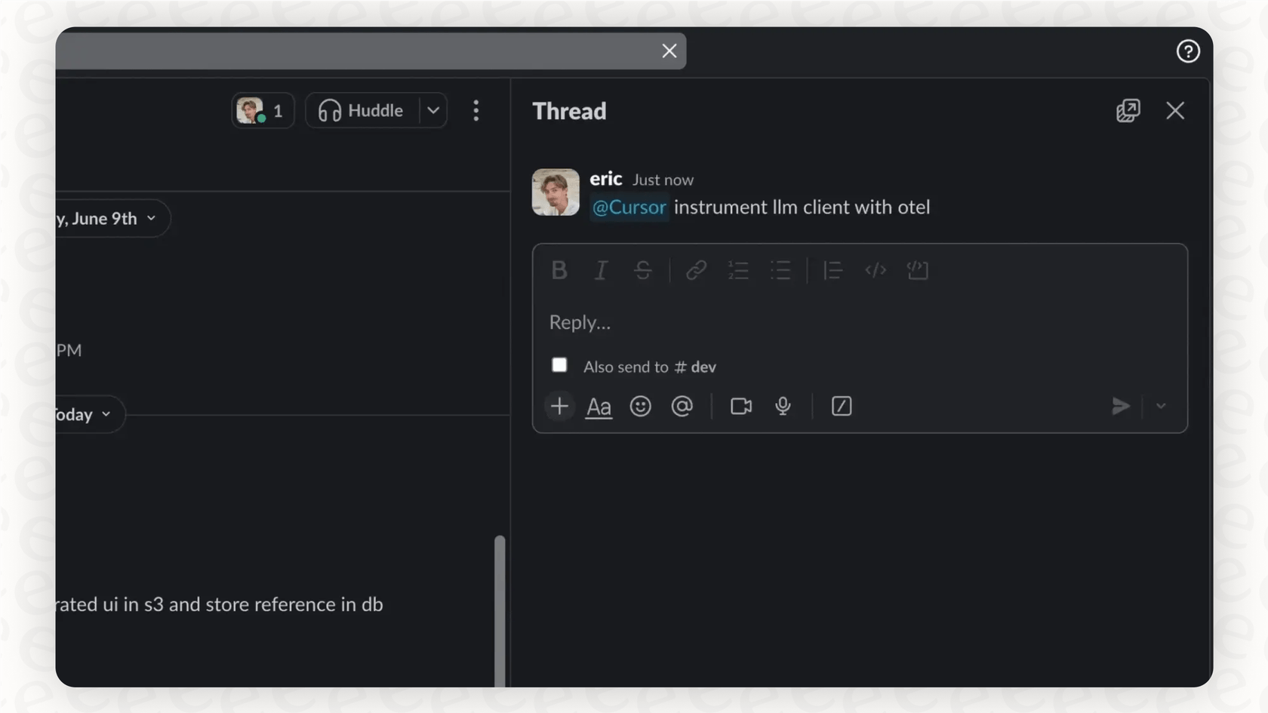Expand the send options chevron
The image size is (1268, 713).
[x=1161, y=406]
